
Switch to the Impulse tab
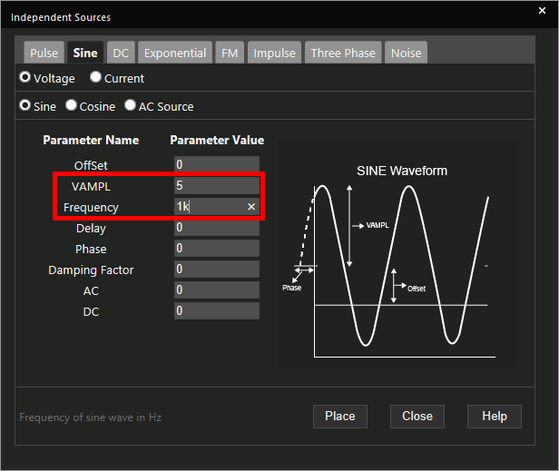274,53
